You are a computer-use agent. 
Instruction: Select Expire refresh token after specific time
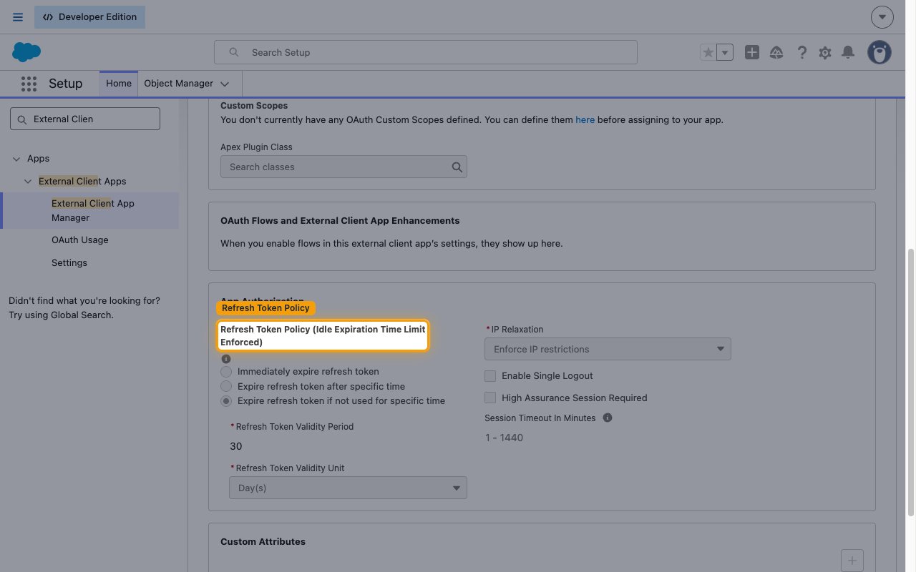click(x=226, y=386)
